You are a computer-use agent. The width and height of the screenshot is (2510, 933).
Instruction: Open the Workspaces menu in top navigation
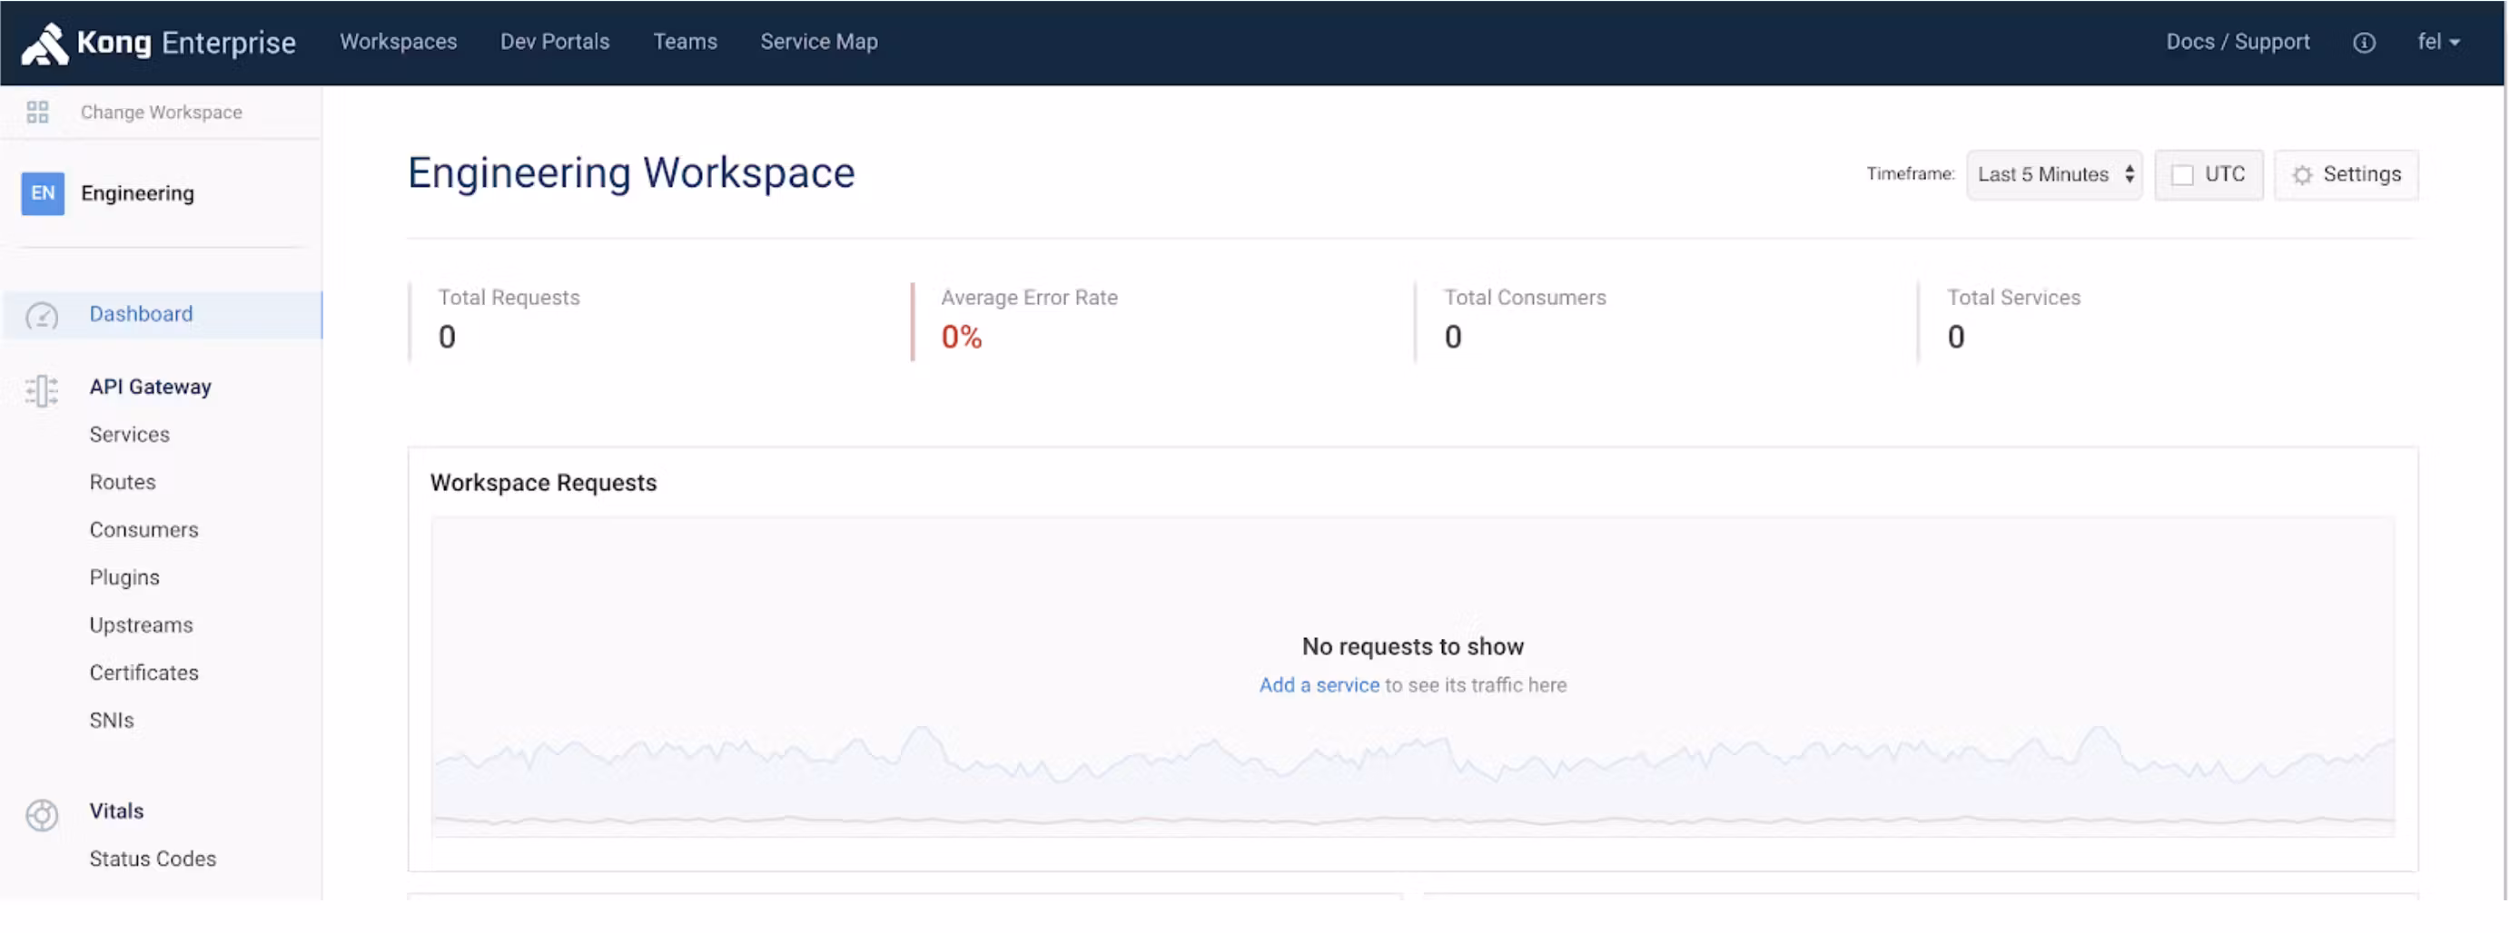pos(398,42)
